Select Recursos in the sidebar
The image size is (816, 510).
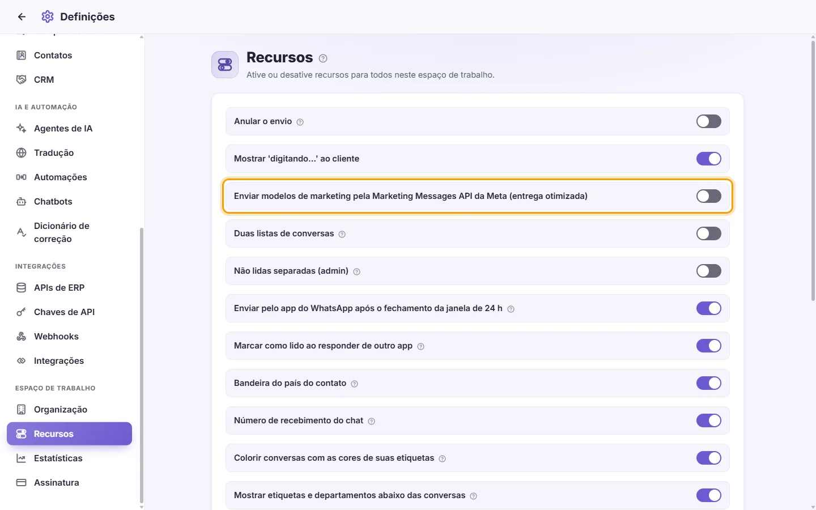point(69,434)
